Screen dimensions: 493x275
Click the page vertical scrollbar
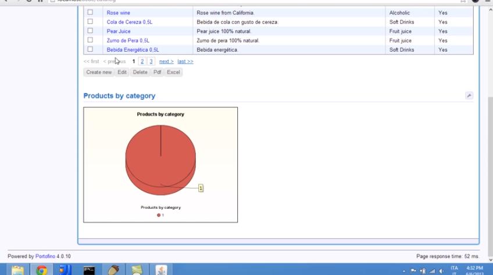click(x=490, y=176)
